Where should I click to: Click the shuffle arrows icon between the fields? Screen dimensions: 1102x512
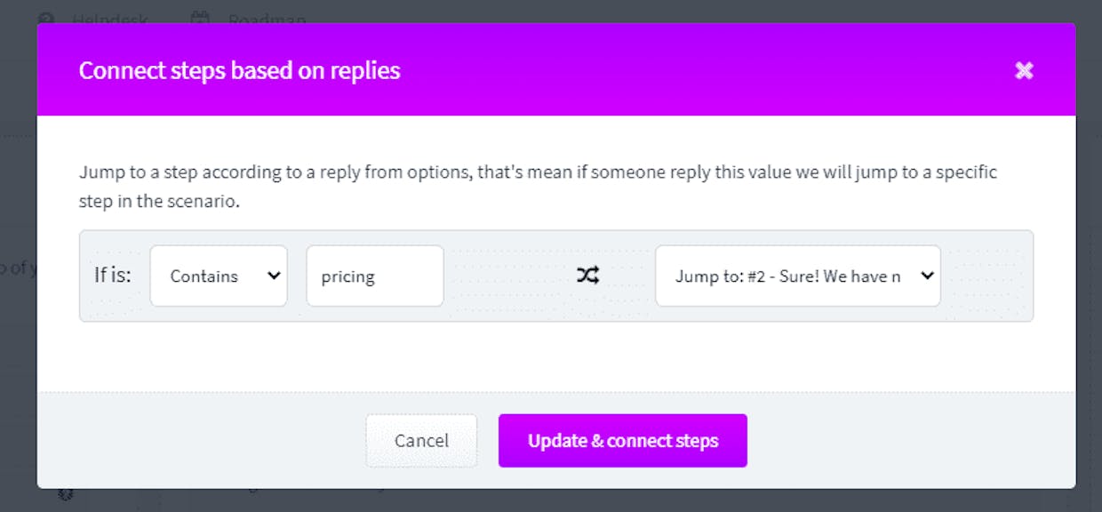pos(587,276)
